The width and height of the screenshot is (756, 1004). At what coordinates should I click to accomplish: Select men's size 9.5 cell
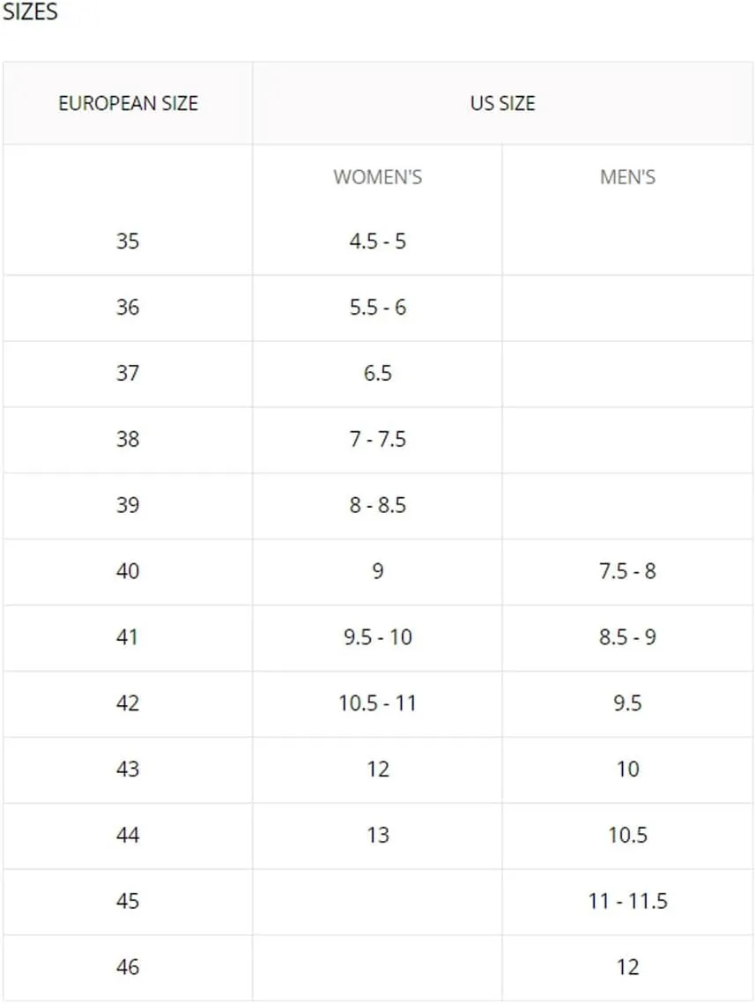point(628,703)
